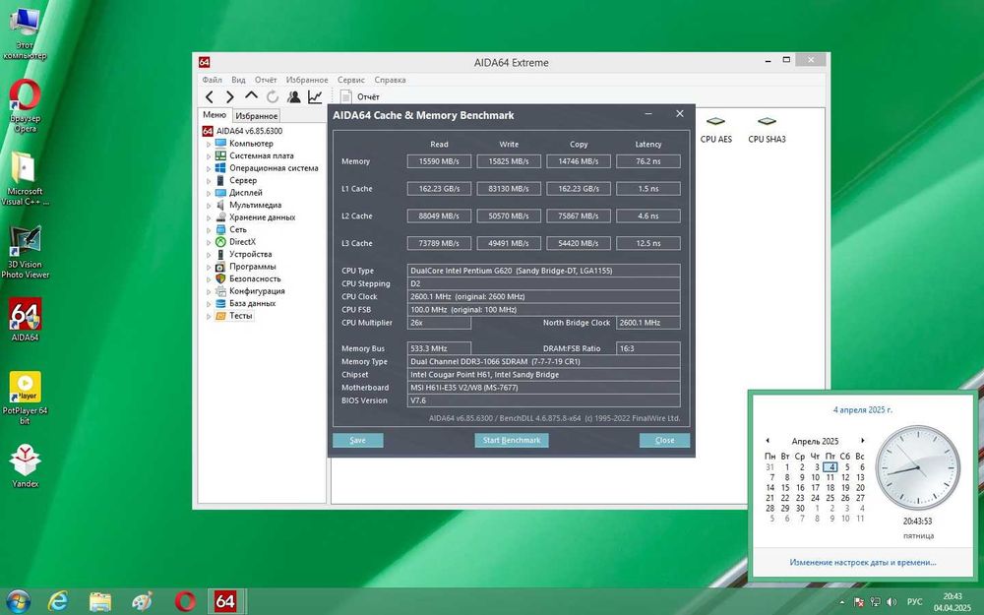Open Opera from the taskbar

click(185, 601)
